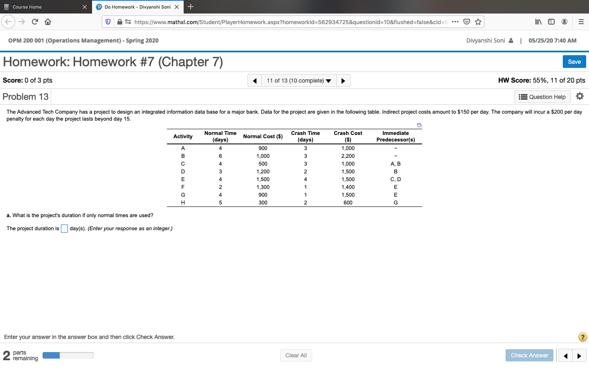Click the project duration answer box

[64, 228]
